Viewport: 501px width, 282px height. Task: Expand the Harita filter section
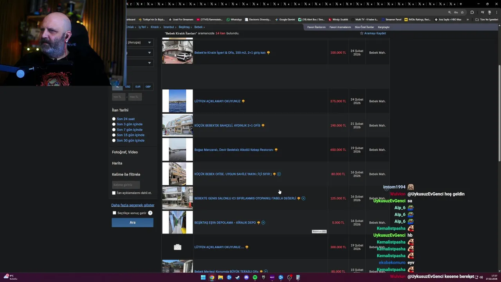click(117, 163)
